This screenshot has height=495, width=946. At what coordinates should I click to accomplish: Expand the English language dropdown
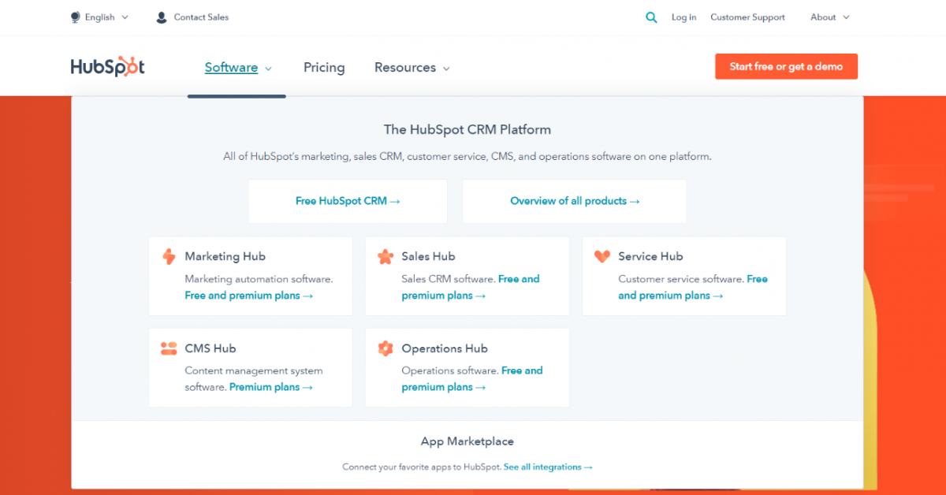[x=99, y=17]
